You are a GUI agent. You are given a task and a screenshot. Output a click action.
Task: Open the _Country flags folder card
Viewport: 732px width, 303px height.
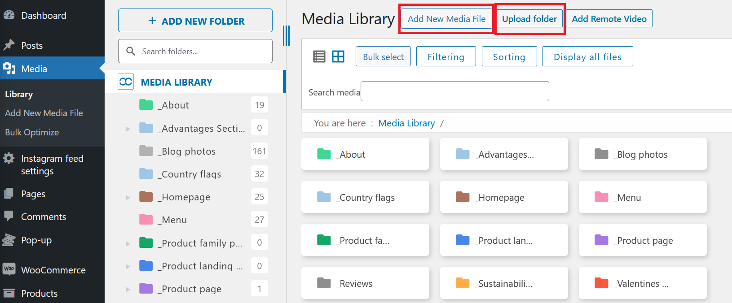pos(365,197)
